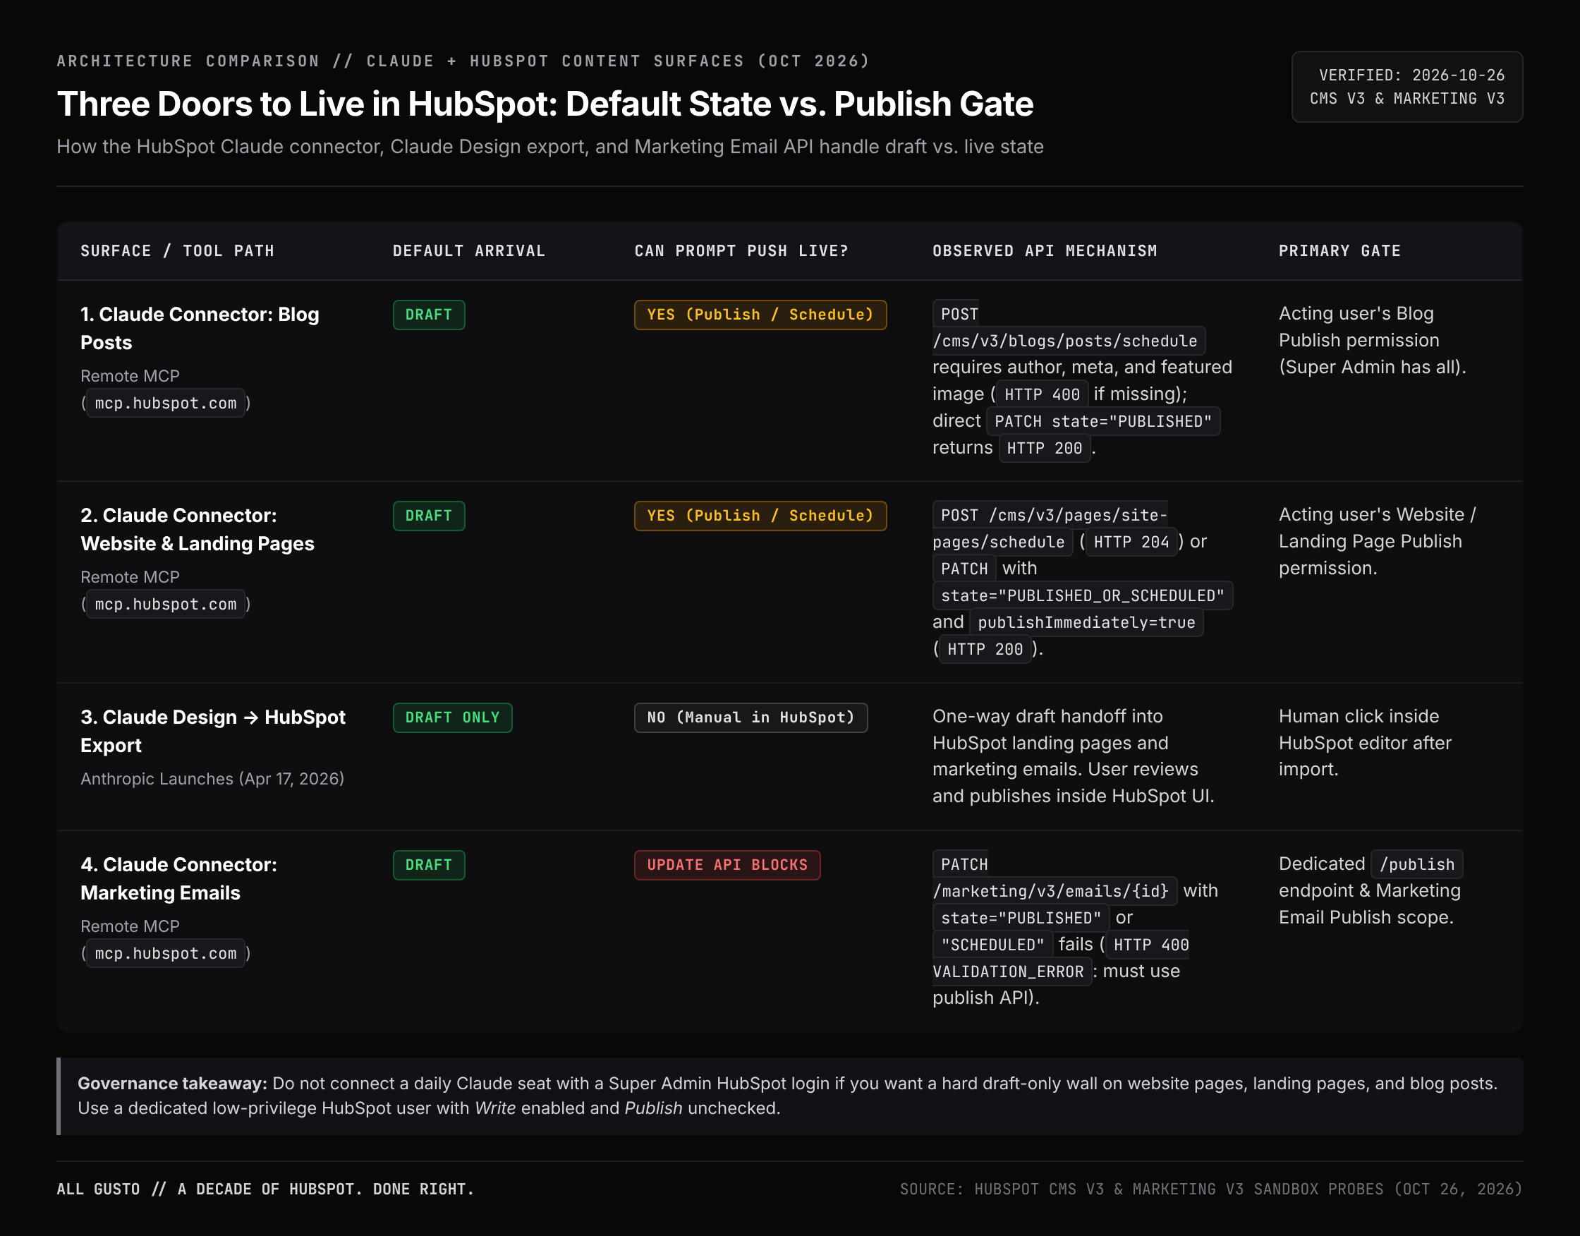Click the '/publish' code chip in Primary Gate
This screenshot has height=1236, width=1580.
[x=1416, y=864]
